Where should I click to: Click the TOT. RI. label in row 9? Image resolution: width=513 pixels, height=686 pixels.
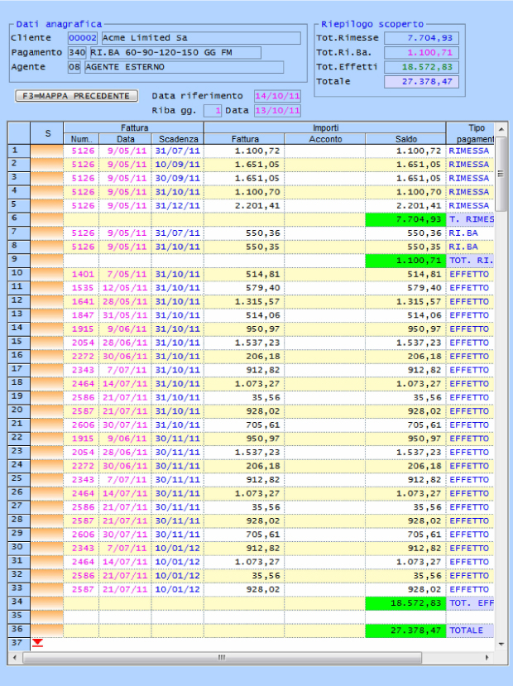coord(472,261)
